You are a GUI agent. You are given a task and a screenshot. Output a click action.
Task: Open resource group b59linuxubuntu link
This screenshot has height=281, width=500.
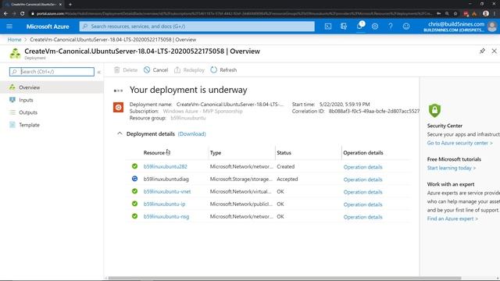188,118
